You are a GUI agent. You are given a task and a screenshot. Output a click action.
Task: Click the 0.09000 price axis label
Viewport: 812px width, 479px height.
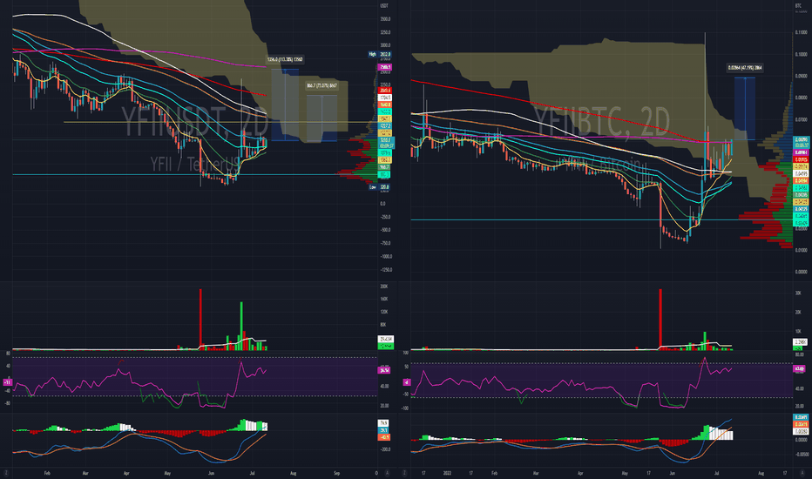point(801,76)
